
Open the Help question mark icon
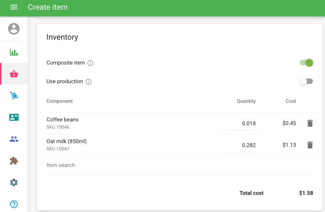(14, 204)
